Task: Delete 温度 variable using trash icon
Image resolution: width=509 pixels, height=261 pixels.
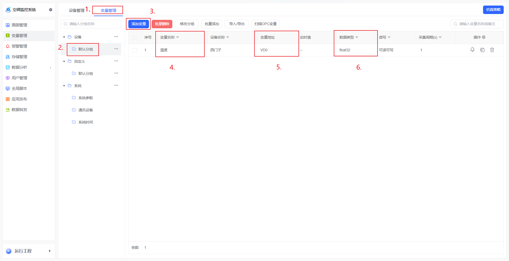Action: [492, 50]
